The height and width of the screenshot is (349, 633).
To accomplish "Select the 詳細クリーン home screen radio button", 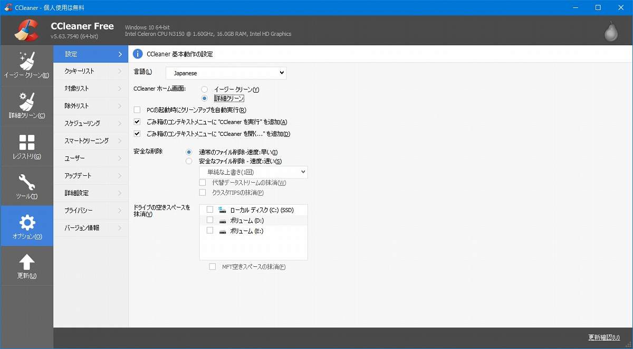I will point(204,98).
